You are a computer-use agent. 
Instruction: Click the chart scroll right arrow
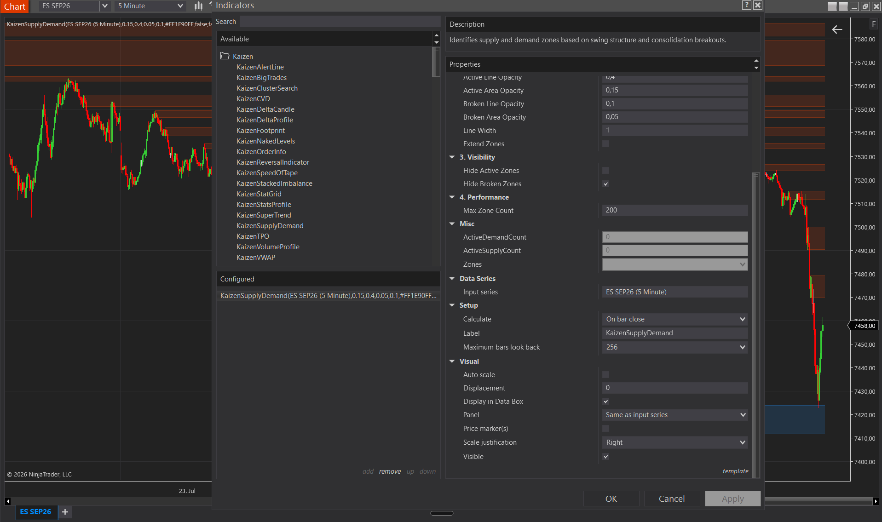click(876, 501)
